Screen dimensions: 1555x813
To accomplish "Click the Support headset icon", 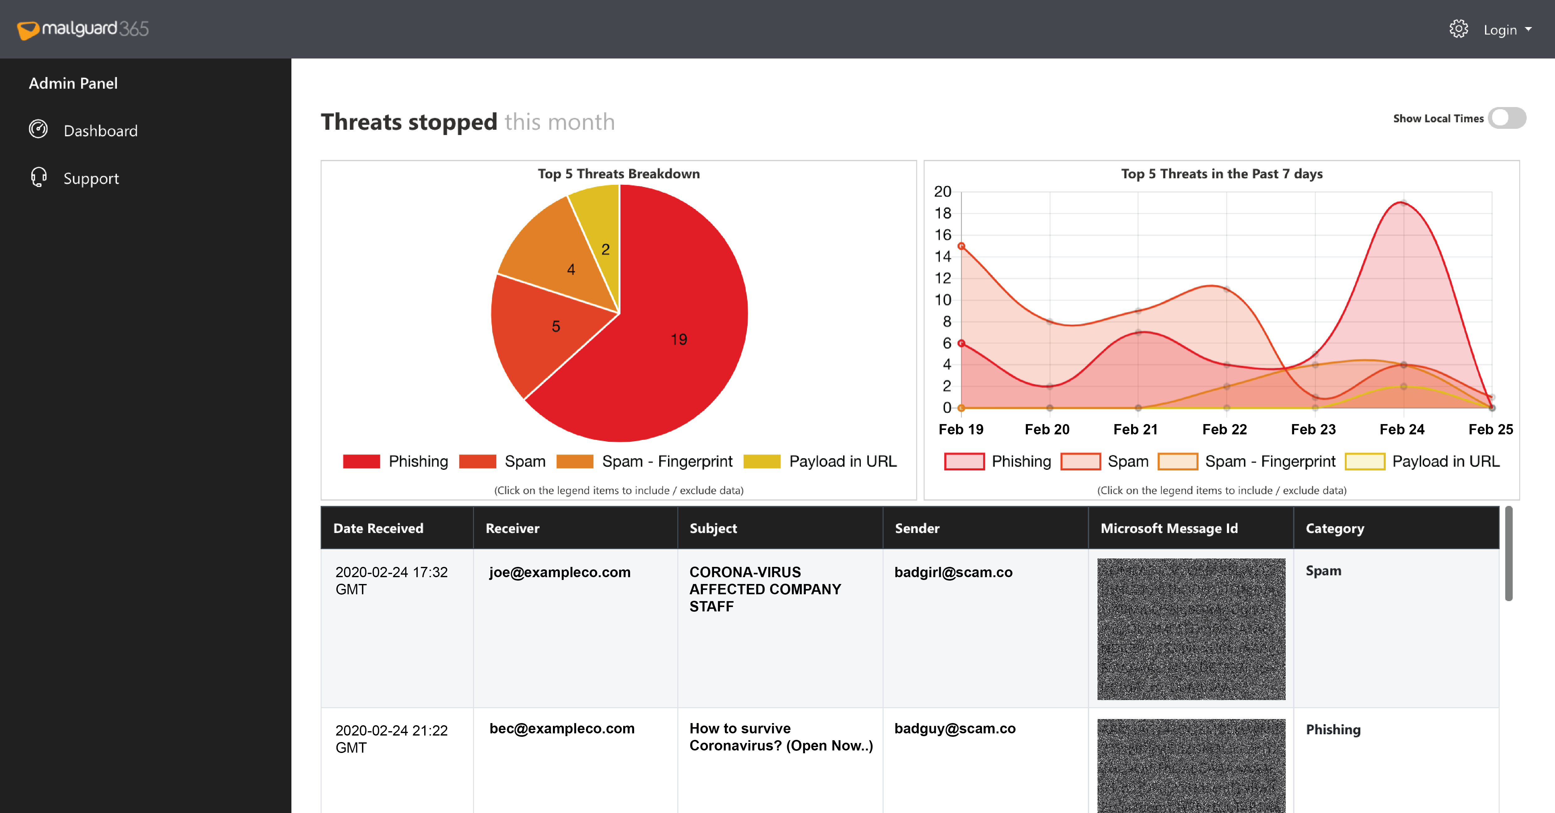I will click(38, 177).
